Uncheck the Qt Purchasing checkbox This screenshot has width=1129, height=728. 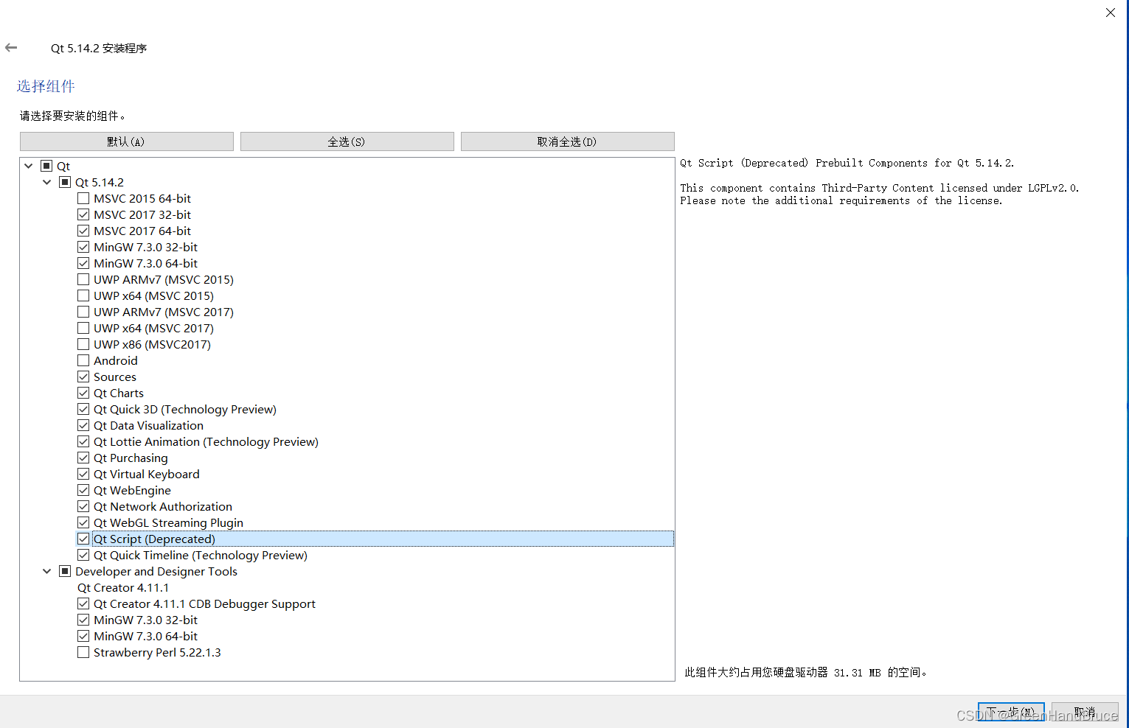tap(83, 458)
